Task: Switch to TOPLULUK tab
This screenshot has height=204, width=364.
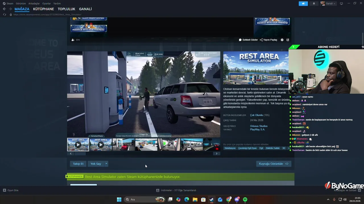Action: coord(67,9)
